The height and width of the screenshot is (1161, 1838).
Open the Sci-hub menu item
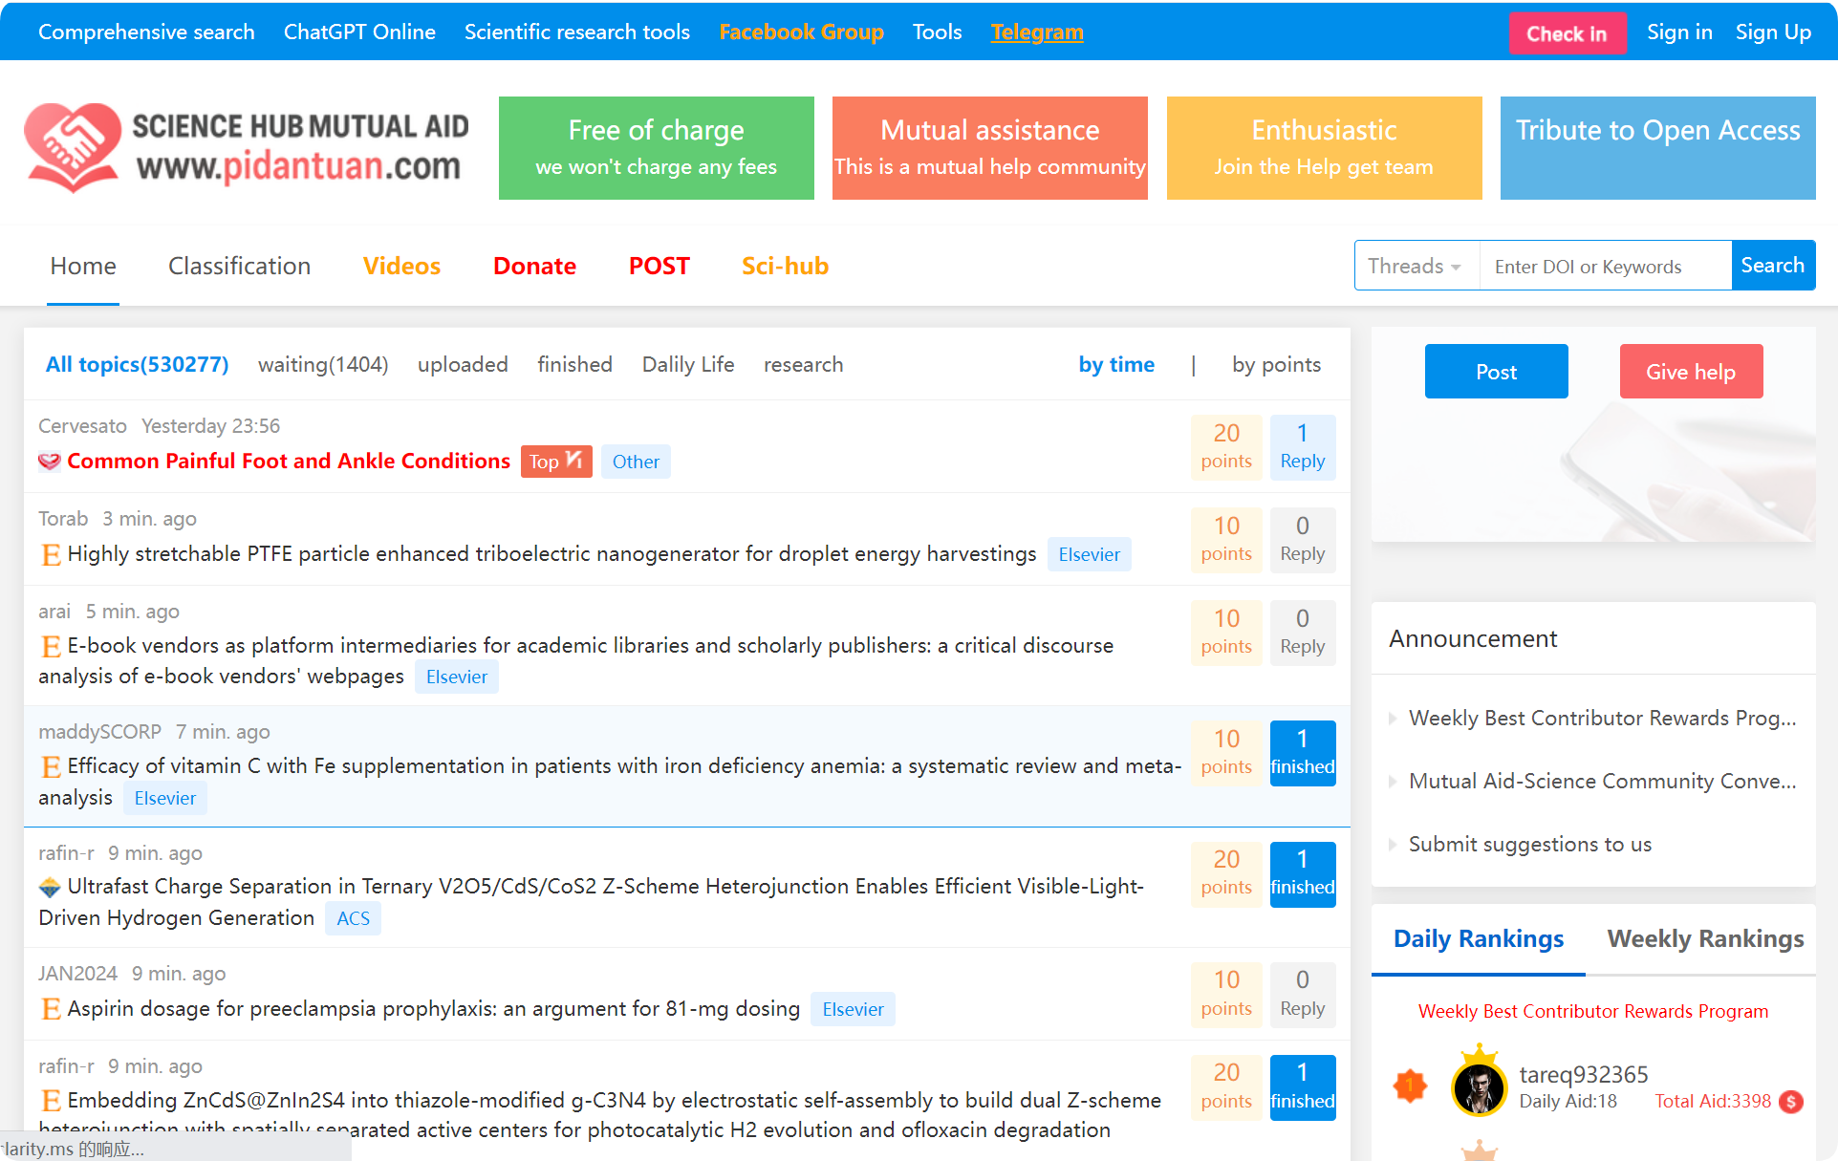click(785, 267)
